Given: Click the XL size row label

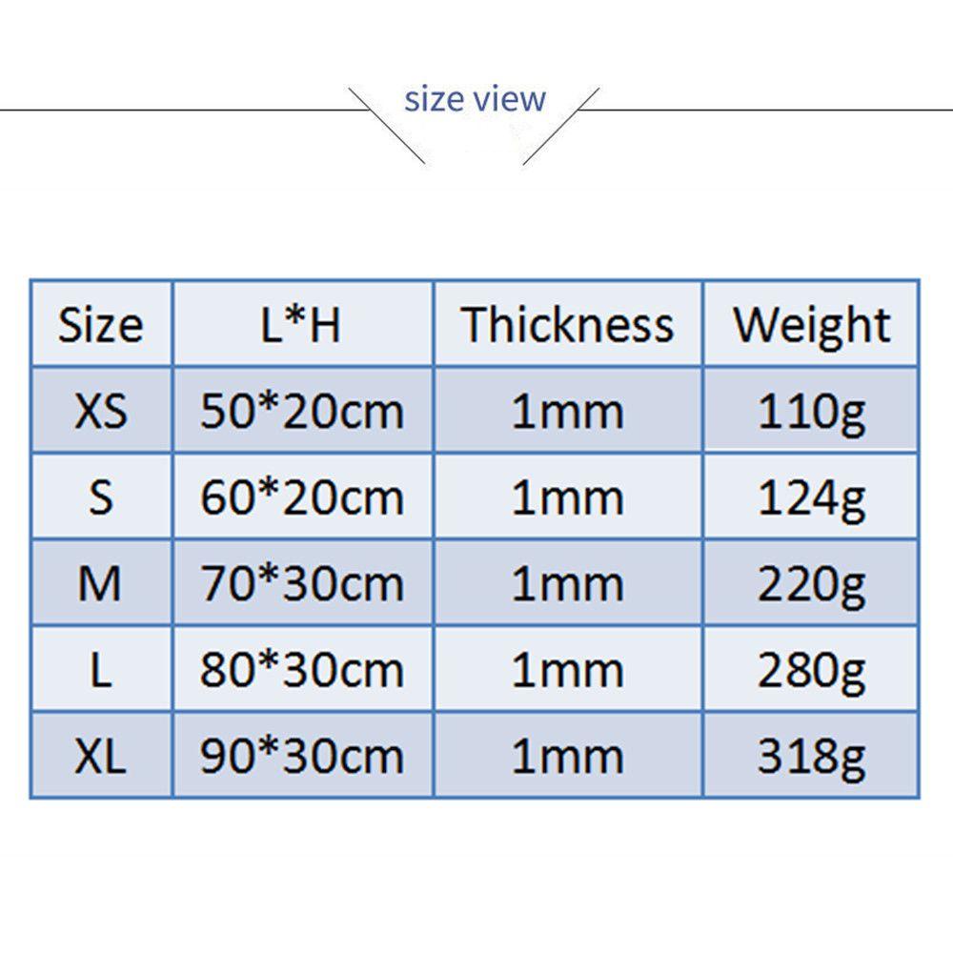Looking at the screenshot, I should [100, 756].
